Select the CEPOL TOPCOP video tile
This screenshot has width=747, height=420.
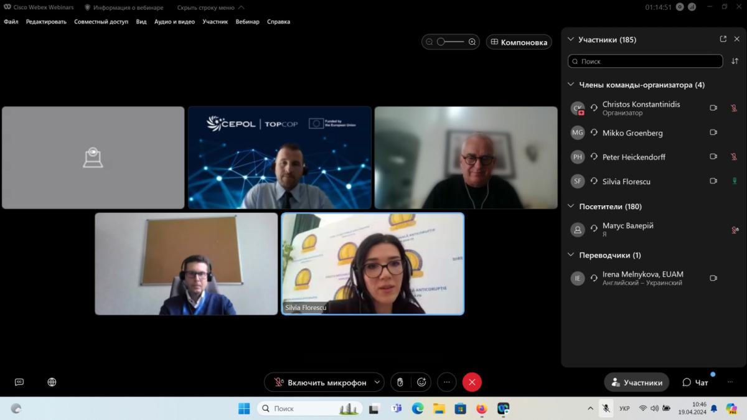click(280, 157)
